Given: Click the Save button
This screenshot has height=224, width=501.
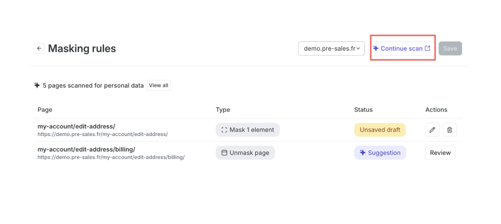Looking at the screenshot, I should tap(450, 49).
